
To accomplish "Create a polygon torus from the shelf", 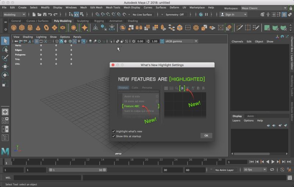I will 46,28.
